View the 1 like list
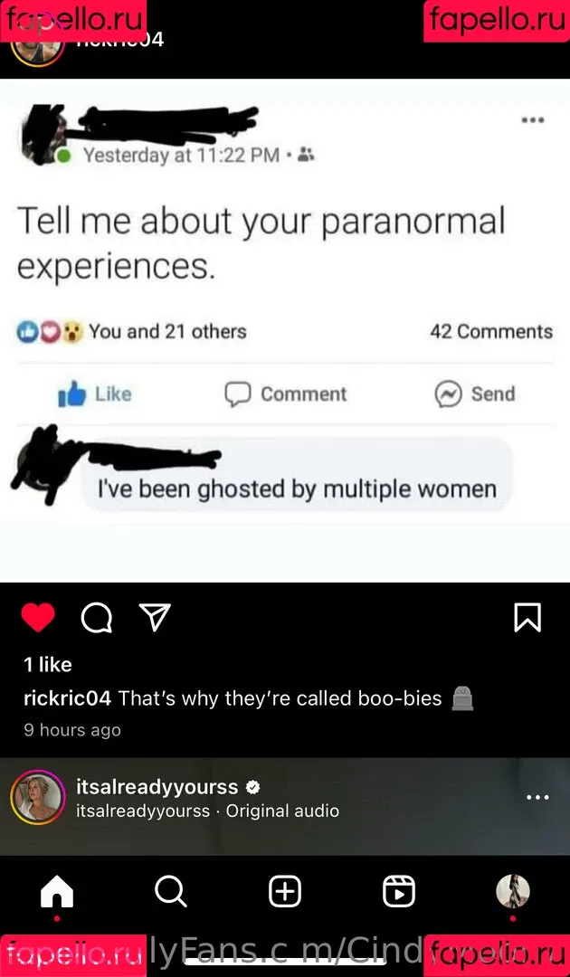 click(48, 665)
